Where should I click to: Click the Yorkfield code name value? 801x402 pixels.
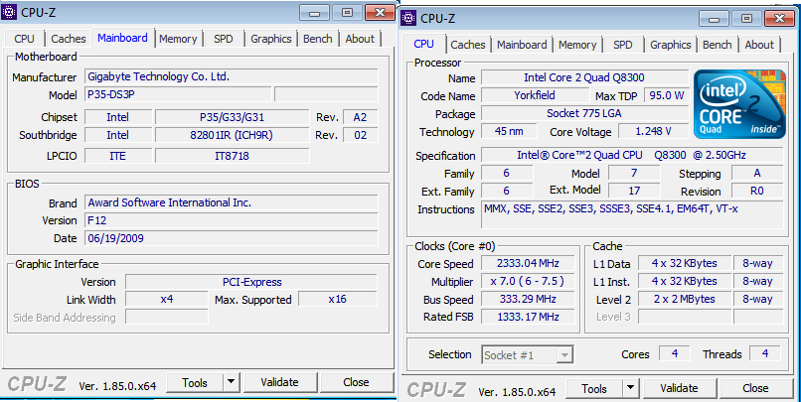[x=535, y=95]
